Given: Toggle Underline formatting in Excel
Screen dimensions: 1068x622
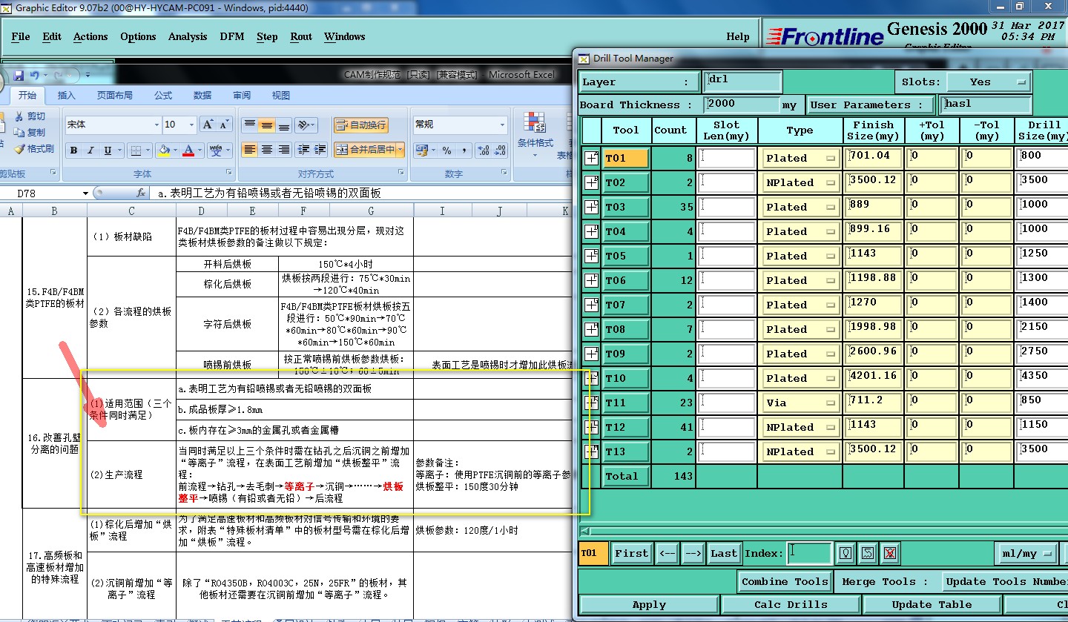Looking at the screenshot, I should tap(108, 150).
